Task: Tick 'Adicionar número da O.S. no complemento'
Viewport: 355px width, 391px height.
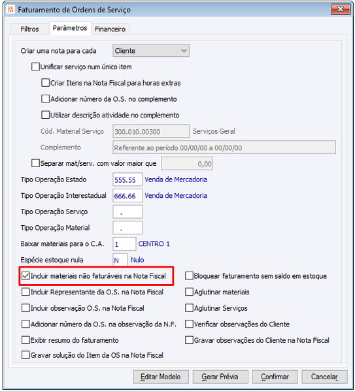Action: click(x=45, y=99)
